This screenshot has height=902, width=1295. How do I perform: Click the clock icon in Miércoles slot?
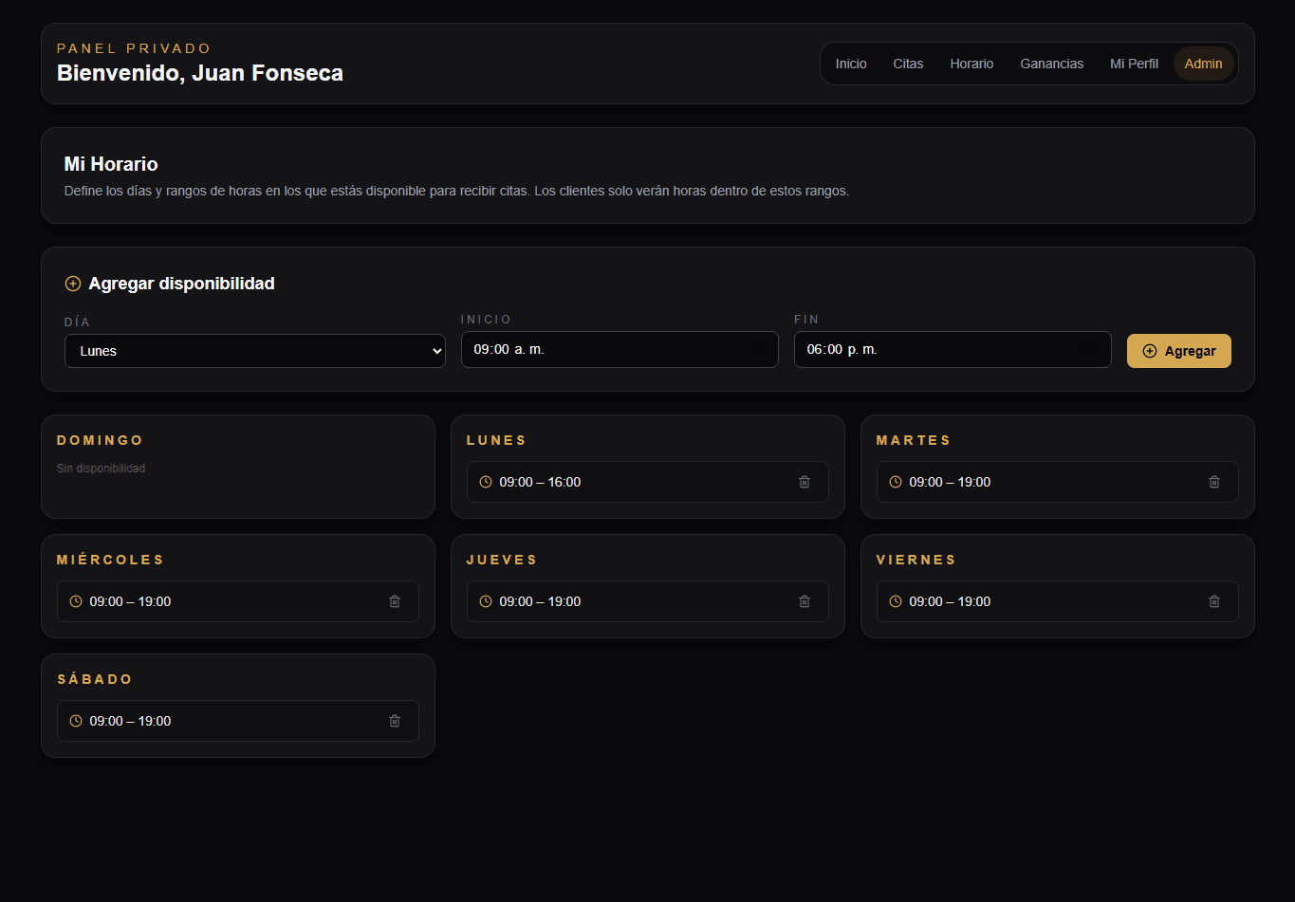pyautogui.click(x=76, y=601)
